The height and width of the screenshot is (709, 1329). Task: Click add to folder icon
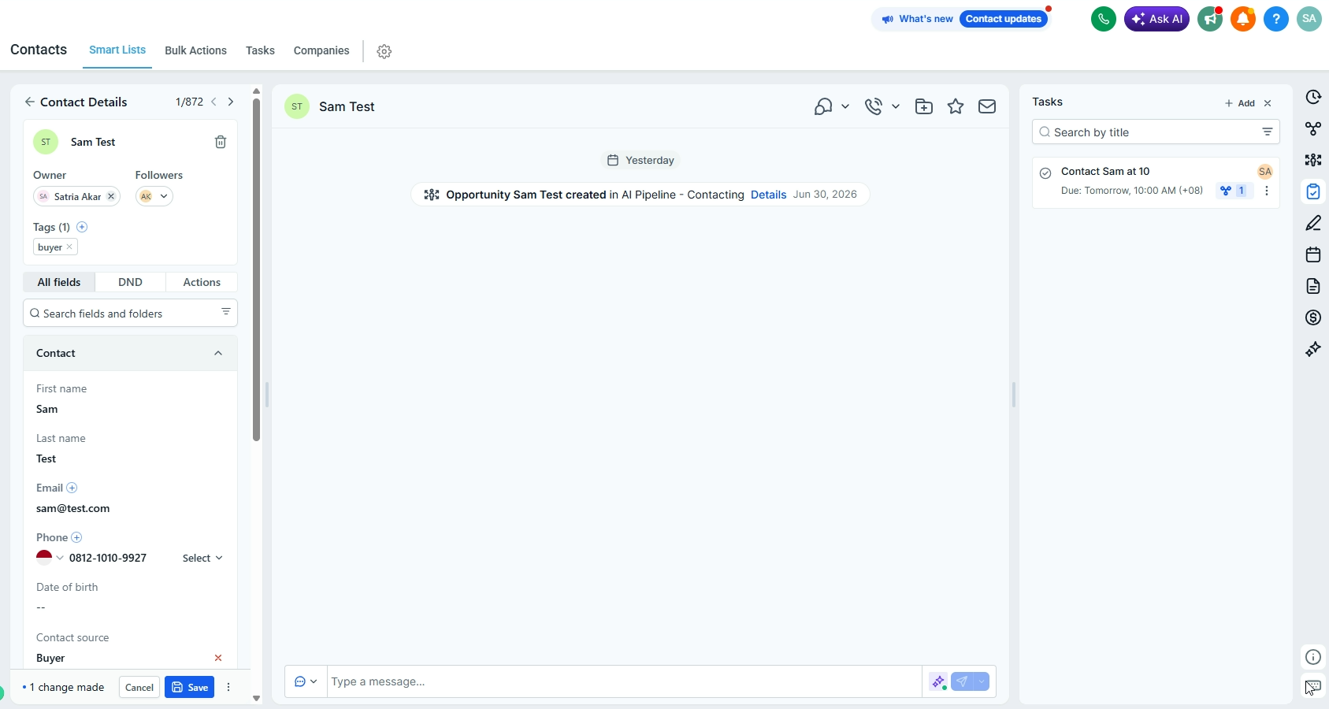click(924, 106)
